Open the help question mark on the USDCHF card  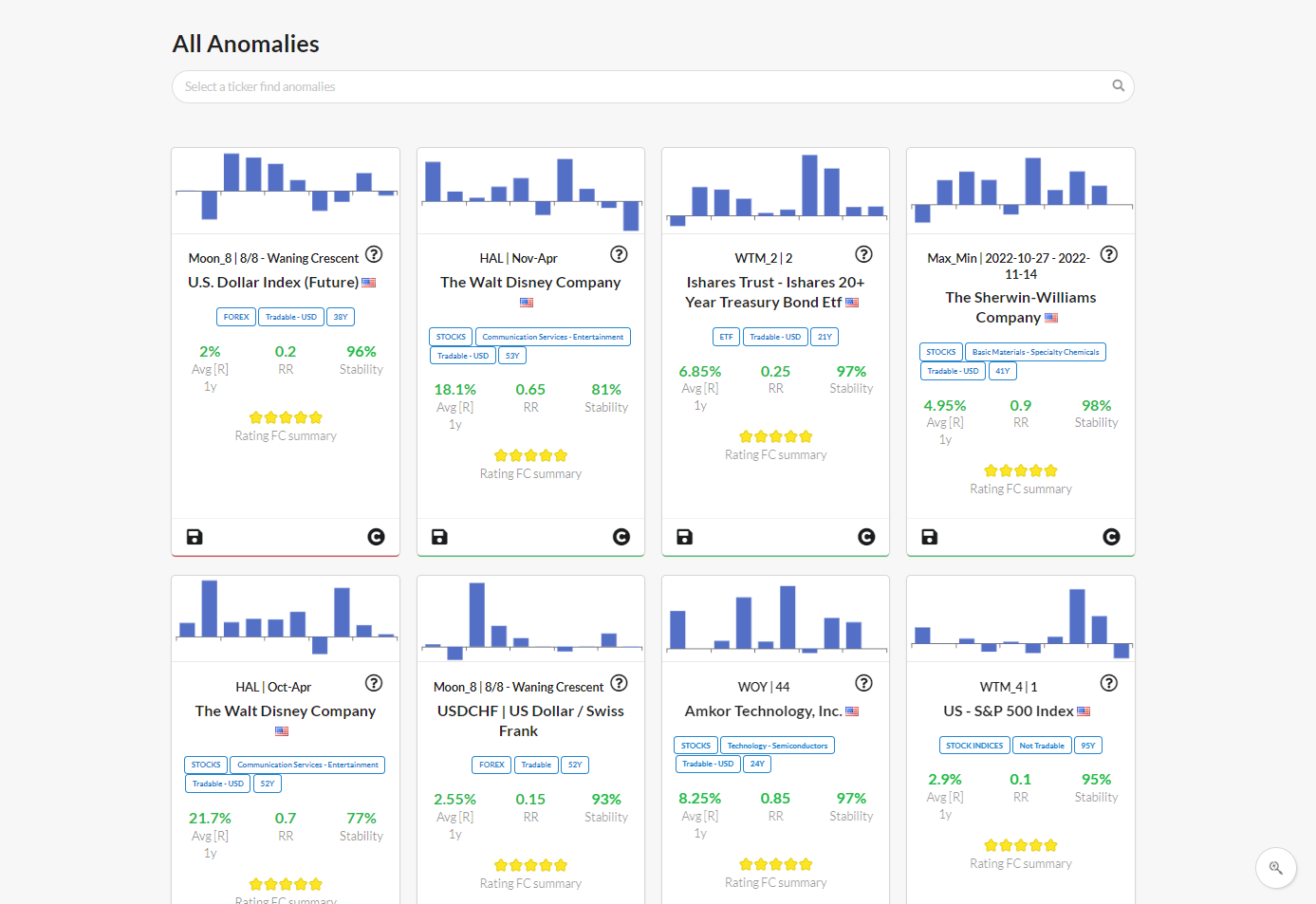pos(619,682)
